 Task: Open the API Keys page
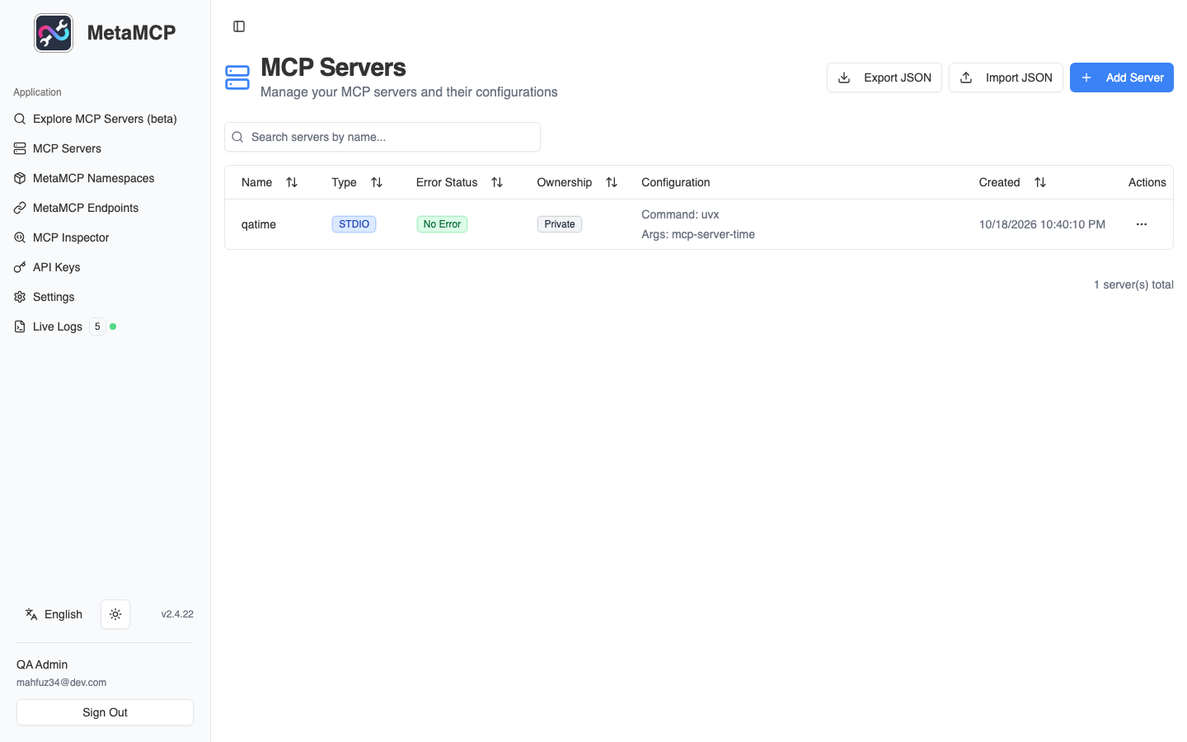pos(105,267)
